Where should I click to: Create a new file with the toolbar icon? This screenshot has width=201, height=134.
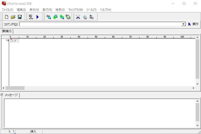coord(7,17)
